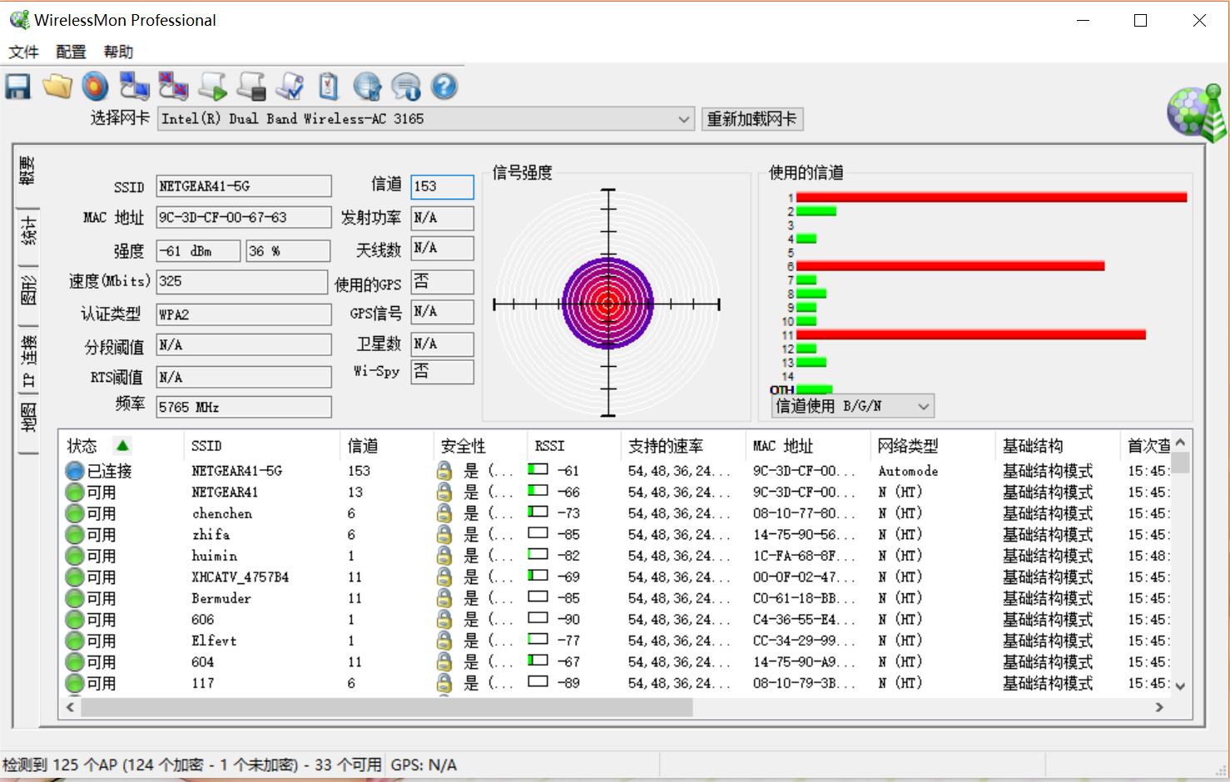1230x782 pixels.
Task: Switch to the 统计 sidebar tab
Action: [x=27, y=233]
